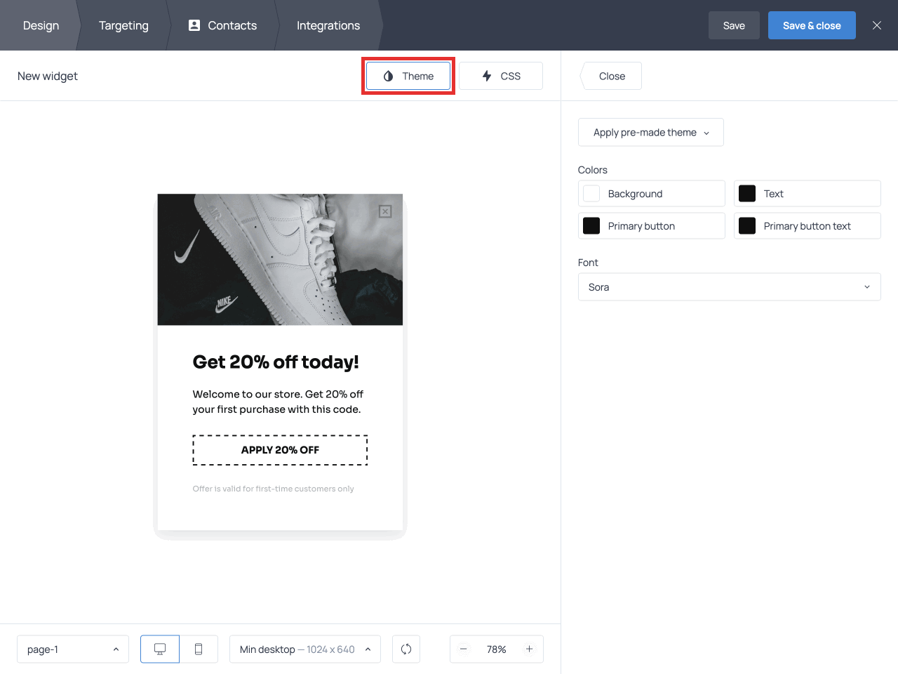Zoom in on the preview
The image size is (898, 674).
coord(529,649)
